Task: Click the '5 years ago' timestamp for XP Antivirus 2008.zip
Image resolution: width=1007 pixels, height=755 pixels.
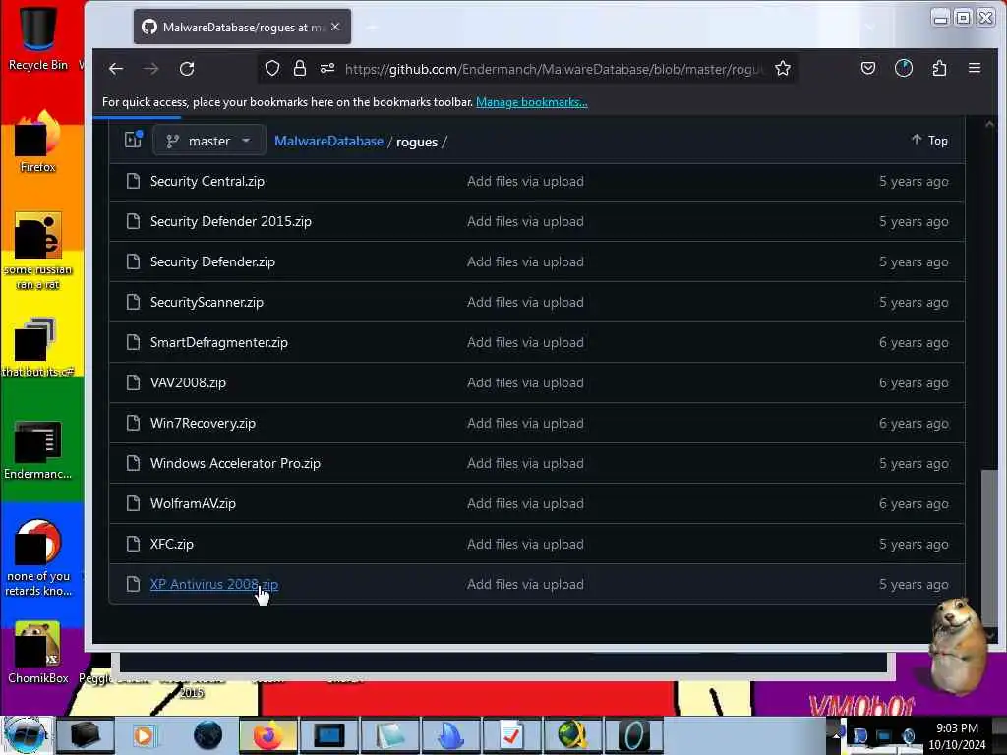Action: (914, 584)
